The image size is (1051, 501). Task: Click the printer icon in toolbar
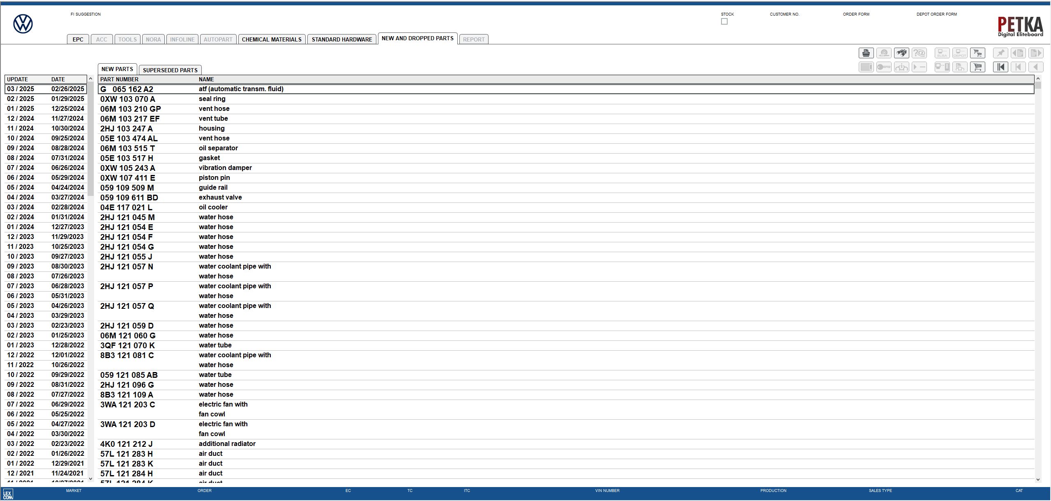(866, 53)
